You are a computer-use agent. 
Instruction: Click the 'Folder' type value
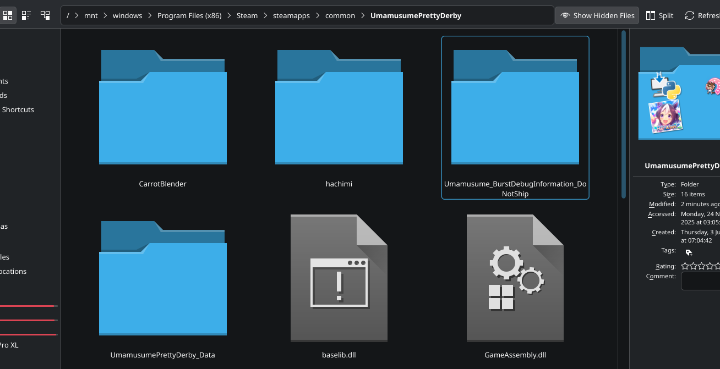690,184
